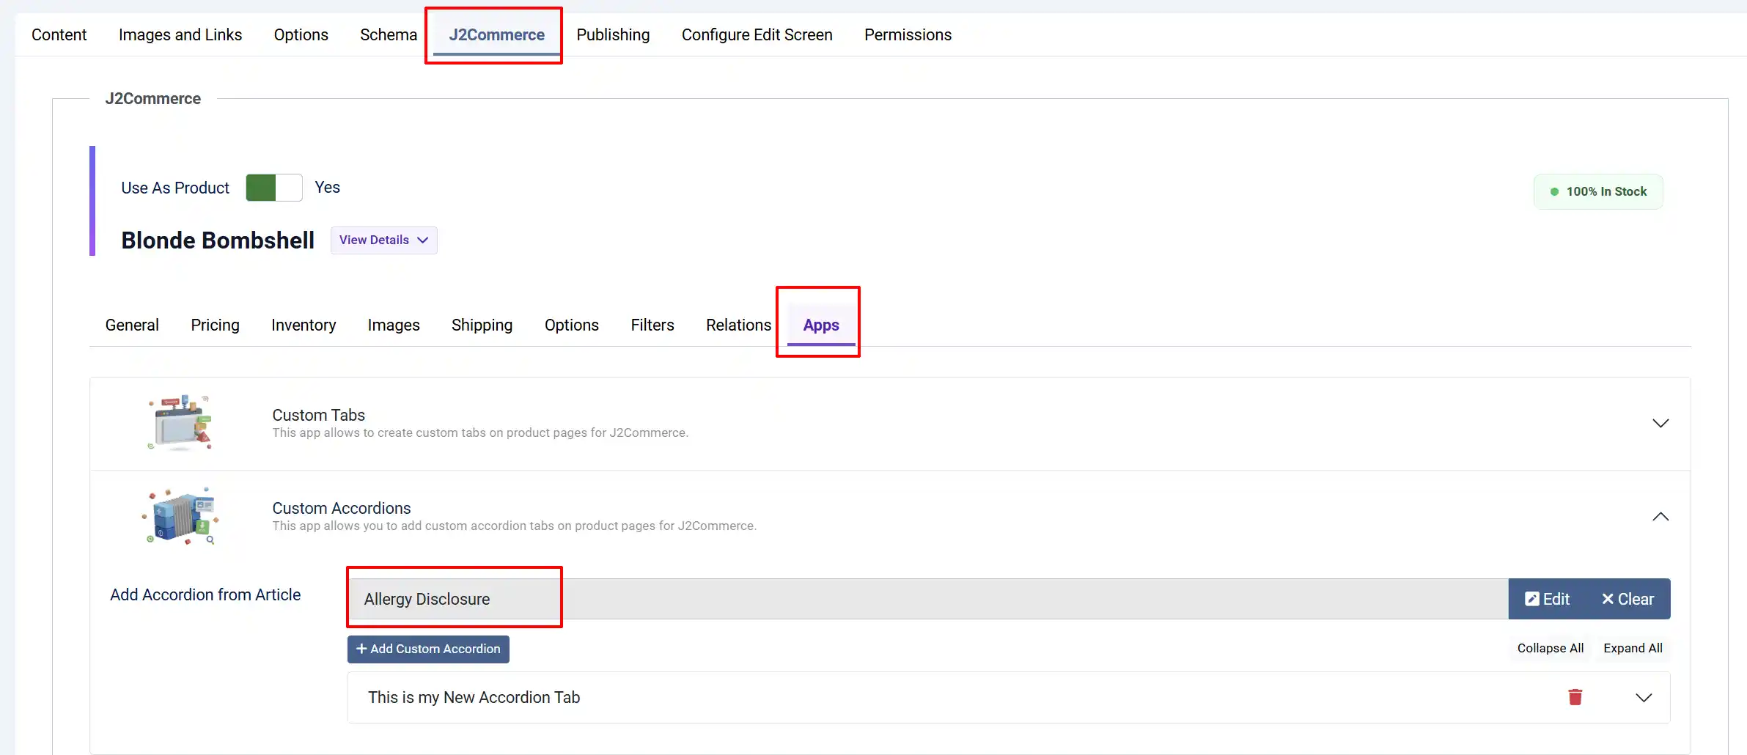Click the 'This is my New Accordion Tab' title
This screenshot has width=1747, height=755.
point(474,697)
